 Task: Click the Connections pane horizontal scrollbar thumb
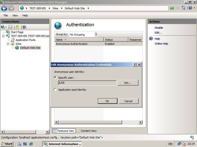[20, 132]
